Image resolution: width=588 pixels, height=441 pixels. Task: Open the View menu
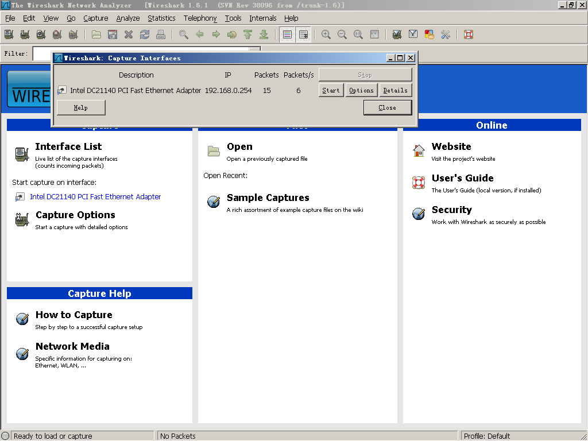tap(51, 18)
